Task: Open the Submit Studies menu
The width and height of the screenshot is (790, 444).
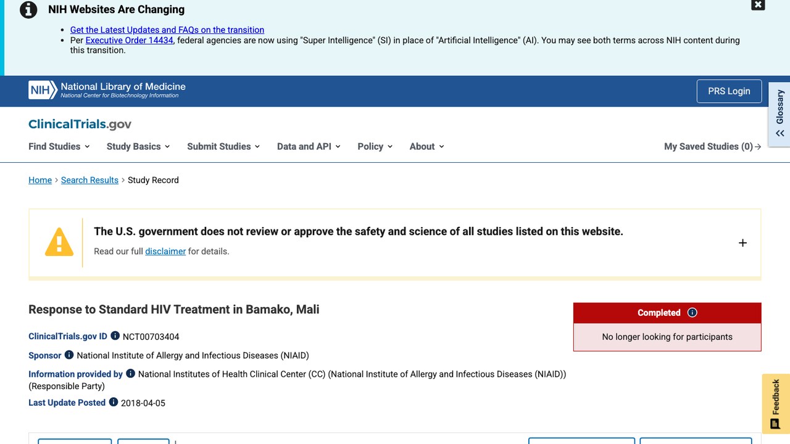Action: tap(223, 146)
